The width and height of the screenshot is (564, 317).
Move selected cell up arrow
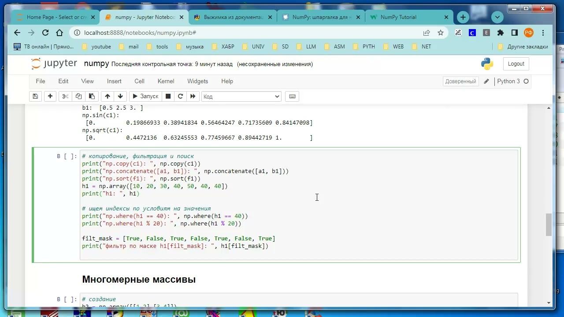(108, 96)
